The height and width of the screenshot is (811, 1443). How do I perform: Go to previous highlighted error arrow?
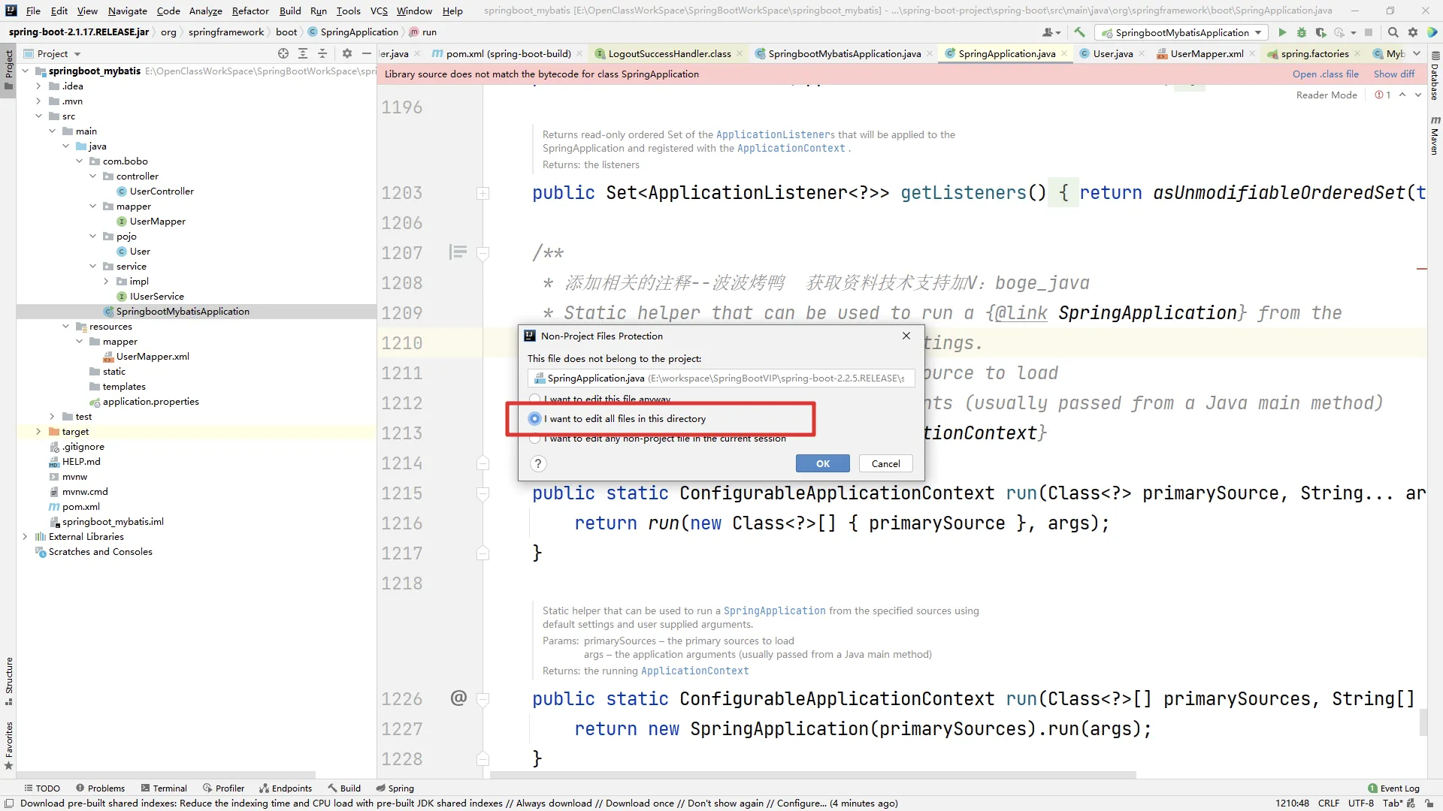click(1402, 95)
